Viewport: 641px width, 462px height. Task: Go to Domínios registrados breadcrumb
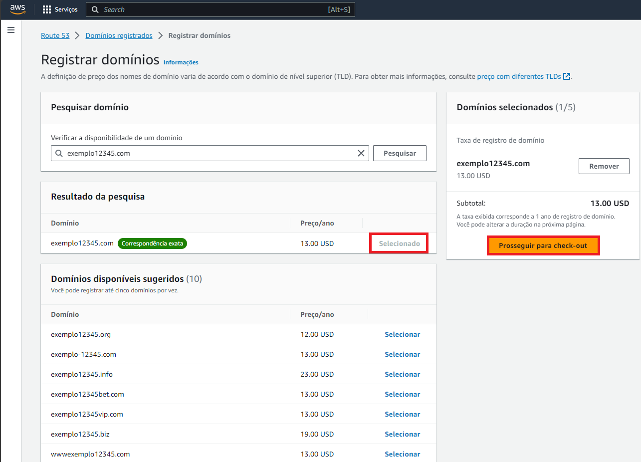coord(119,35)
